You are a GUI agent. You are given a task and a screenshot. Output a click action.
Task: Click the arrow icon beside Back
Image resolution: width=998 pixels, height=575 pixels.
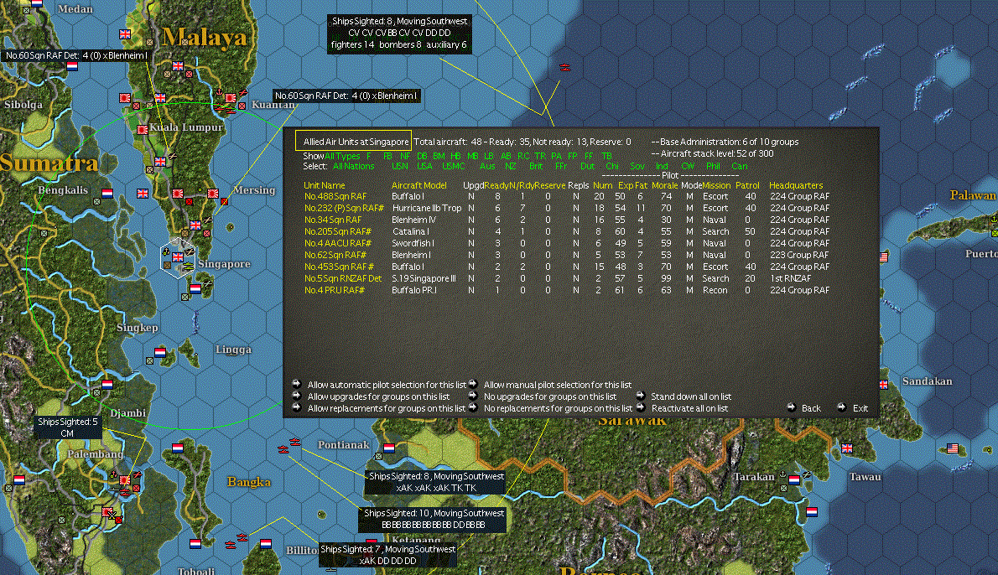tap(791, 407)
